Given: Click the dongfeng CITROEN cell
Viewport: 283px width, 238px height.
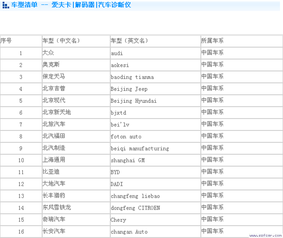Looking at the screenshot, I should point(135,208).
